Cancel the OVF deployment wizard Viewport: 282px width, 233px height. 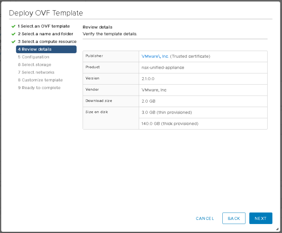click(205, 218)
